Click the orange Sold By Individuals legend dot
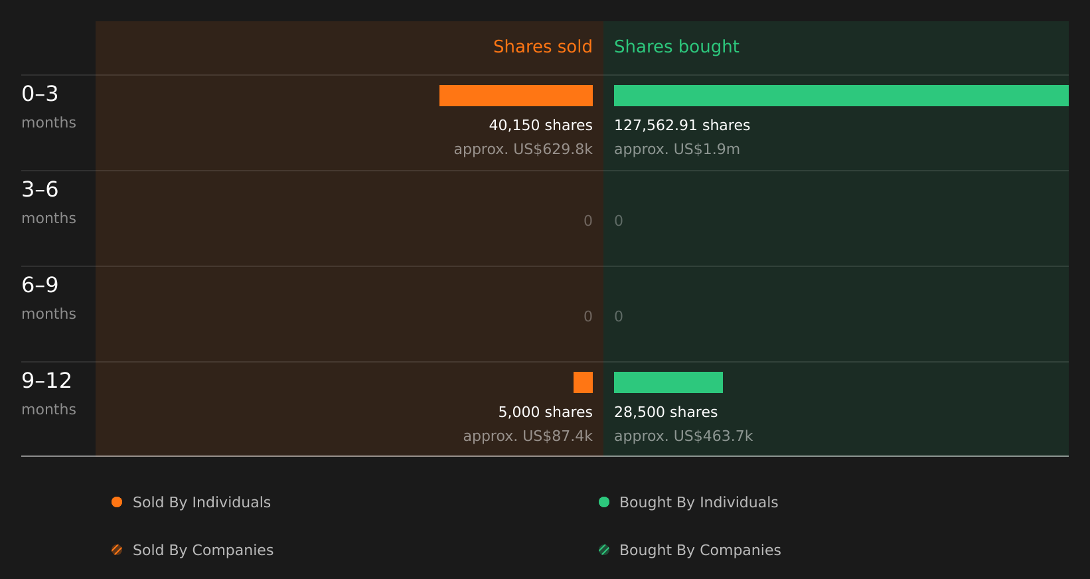Viewport: 1090px width, 579px height. click(x=117, y=502)
